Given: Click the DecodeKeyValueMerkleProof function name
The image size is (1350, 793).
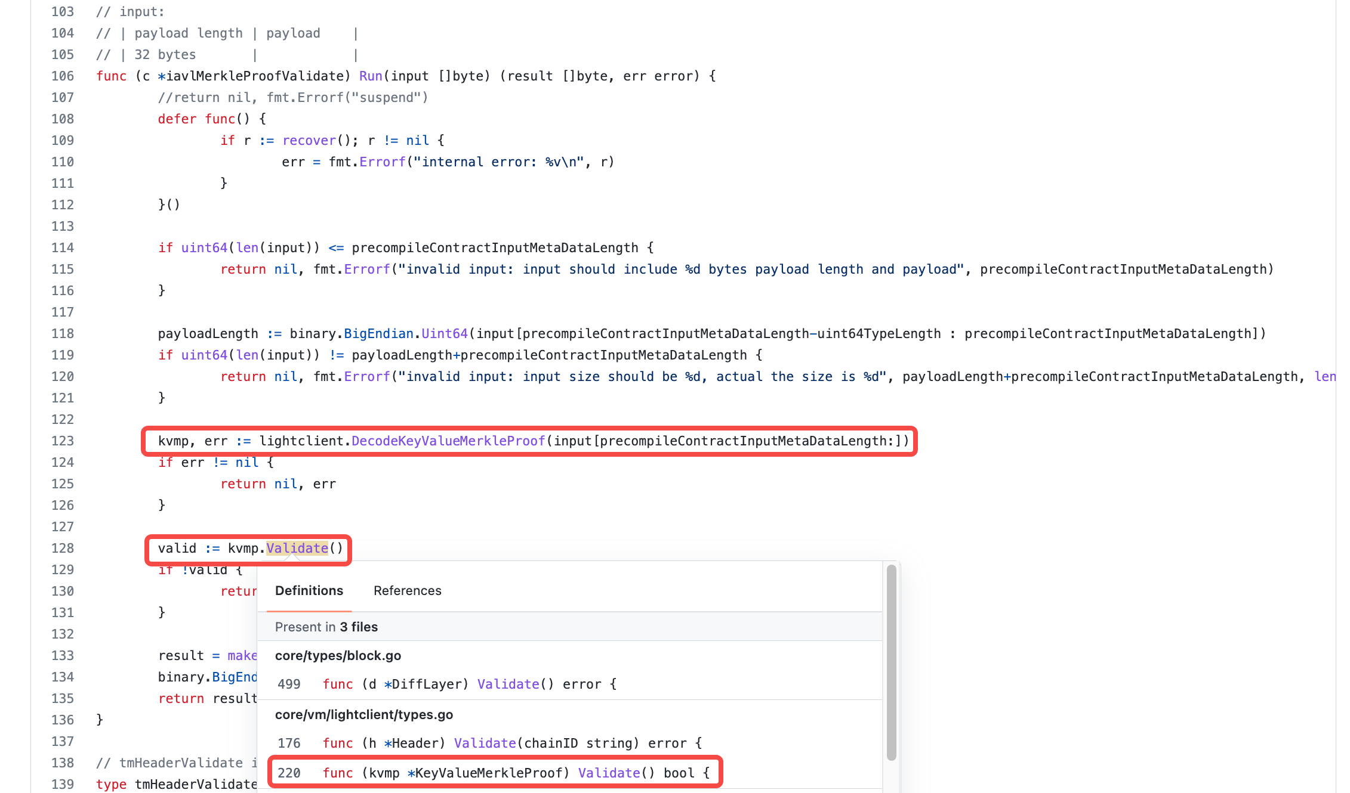Looking at the screenshot, I should coord(448,441).
